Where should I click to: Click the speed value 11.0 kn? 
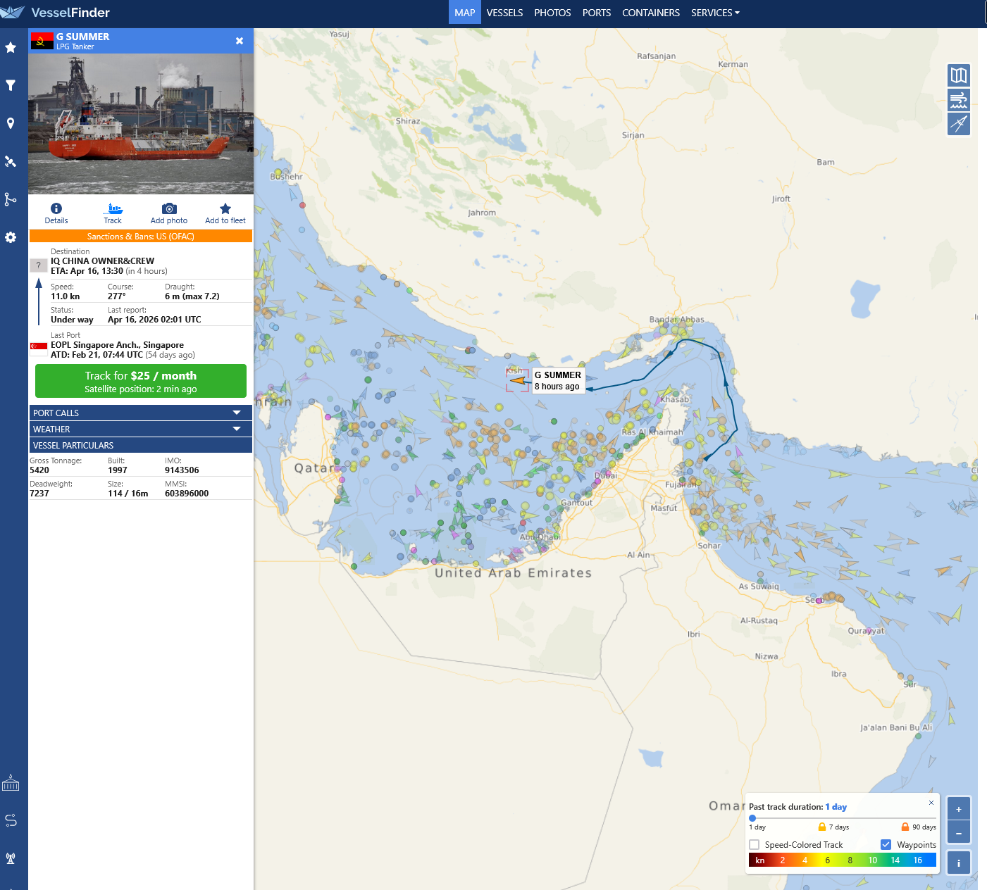click(x=66, y=296)
